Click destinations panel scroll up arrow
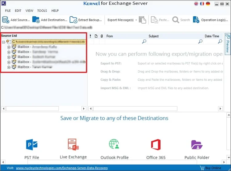The image size is (231, 171). [229, 115]
